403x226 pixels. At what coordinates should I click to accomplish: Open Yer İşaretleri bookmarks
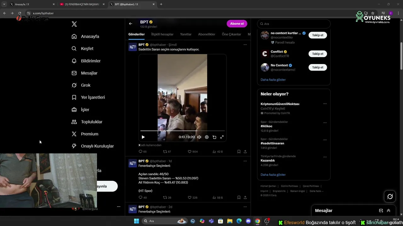(88, 97)
